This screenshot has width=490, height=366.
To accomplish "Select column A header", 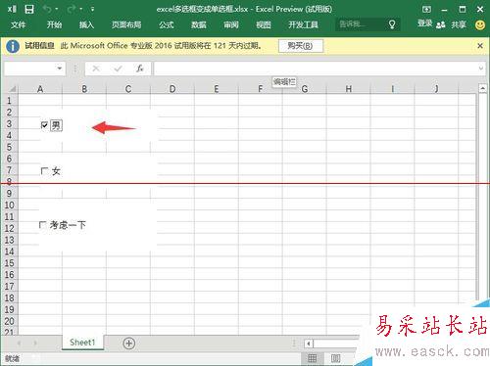I will (x=40, y=89).
